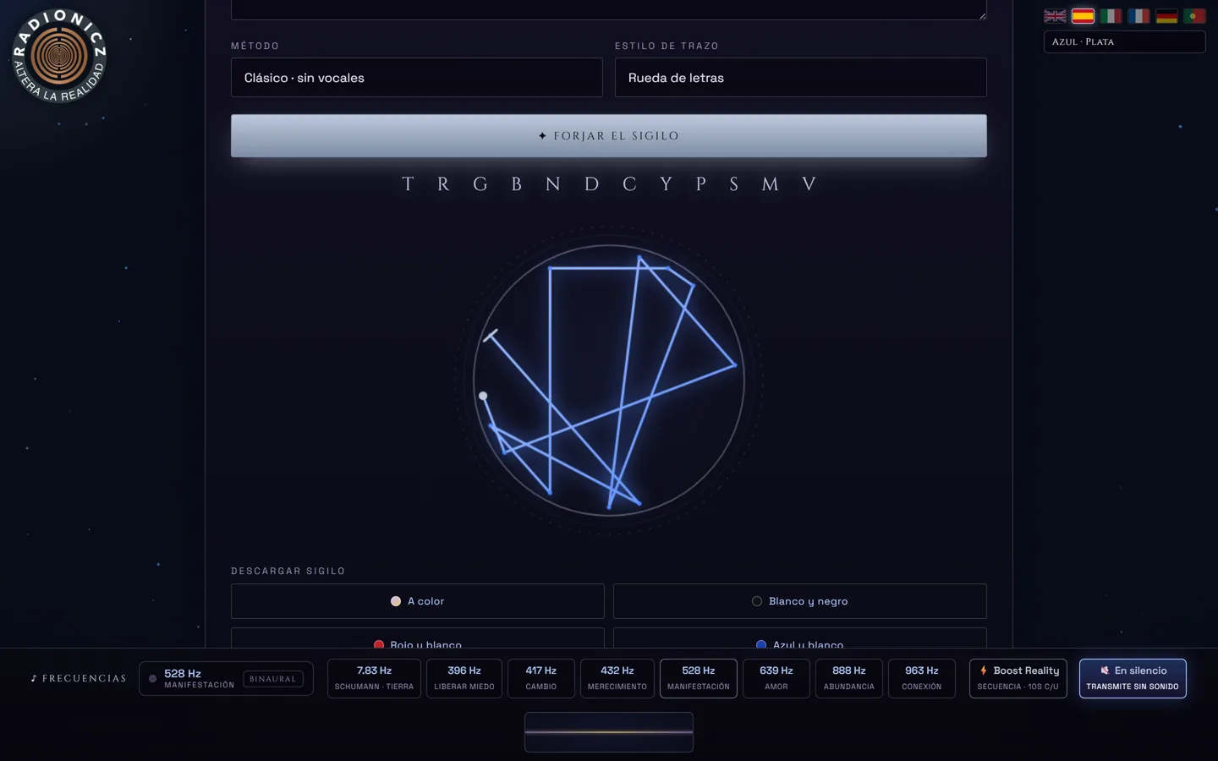Choose the French flag language
This screenshot has width=1218, height=761.
(x=1138, y=16)
